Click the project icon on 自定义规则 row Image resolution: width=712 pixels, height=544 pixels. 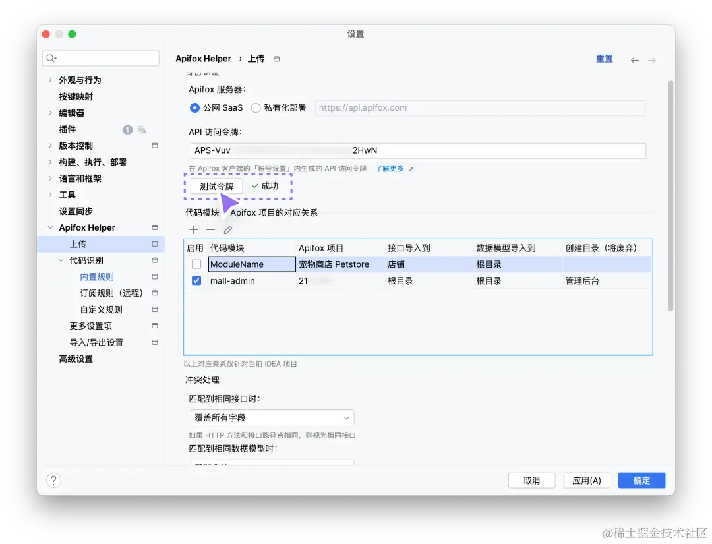155,309
